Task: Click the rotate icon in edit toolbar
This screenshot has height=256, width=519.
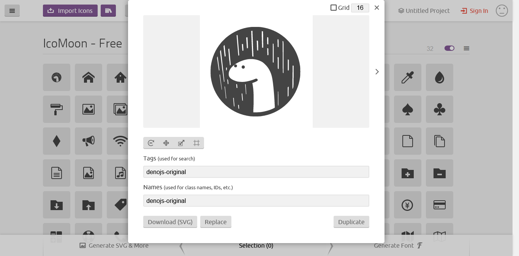Action: point(151,143)
